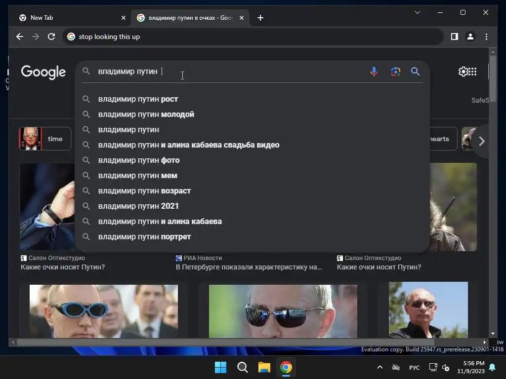Click the voice search microphone icon
Image resolution: width=506 pixels, height=379 pixels.
[374, 71]
